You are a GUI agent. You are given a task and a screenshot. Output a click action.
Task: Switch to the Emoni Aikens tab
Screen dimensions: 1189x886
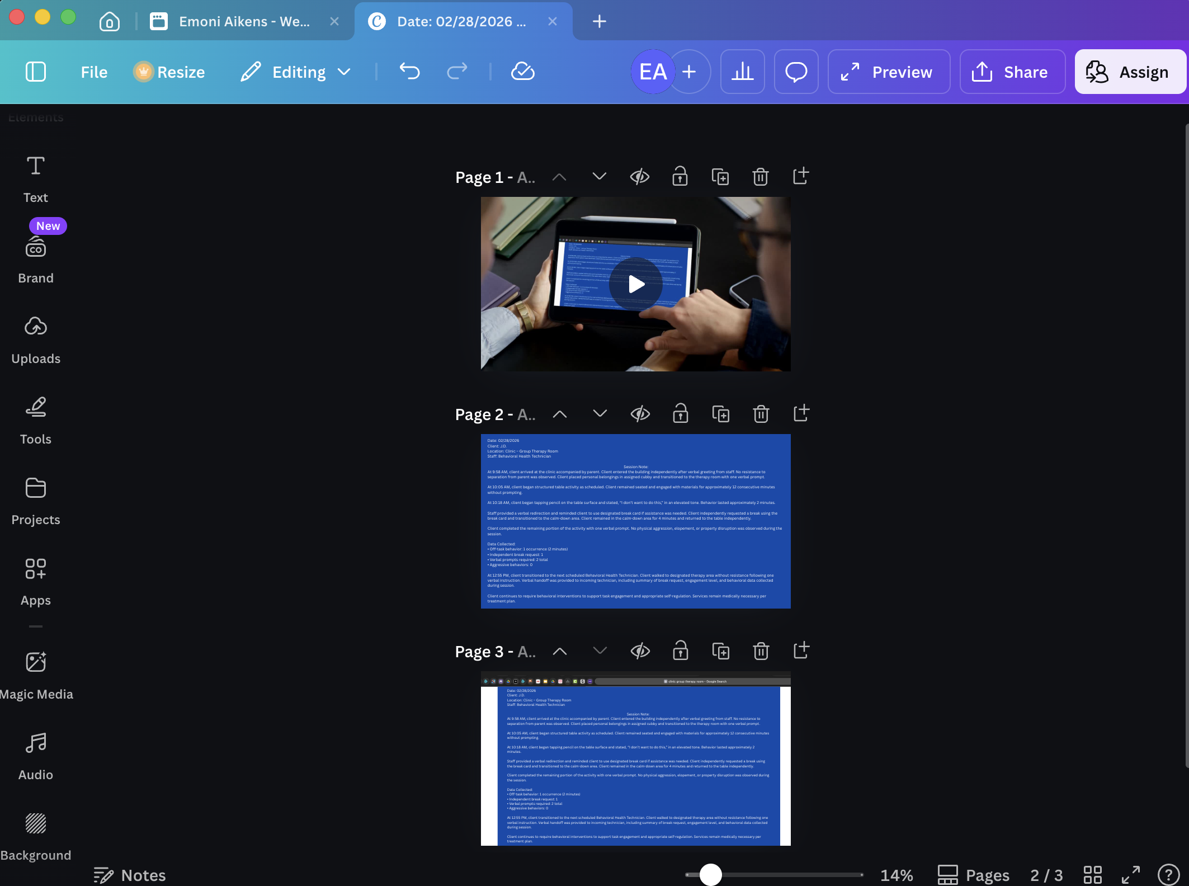[x=244, y=21]
